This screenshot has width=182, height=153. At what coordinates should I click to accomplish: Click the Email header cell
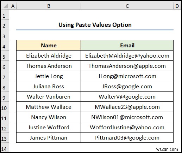[127, 45]
